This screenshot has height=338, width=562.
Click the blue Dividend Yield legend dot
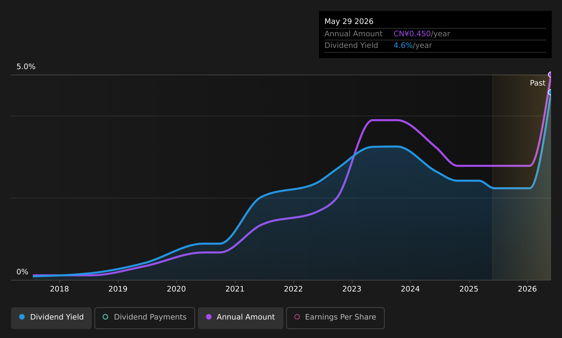click(22, 317)
